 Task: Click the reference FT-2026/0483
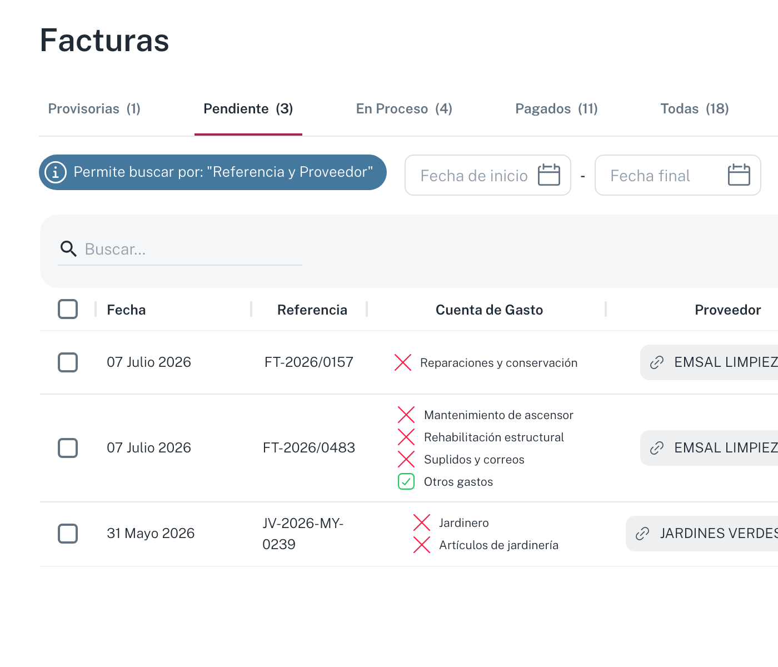pyautogui.click(x=309, y=448)
